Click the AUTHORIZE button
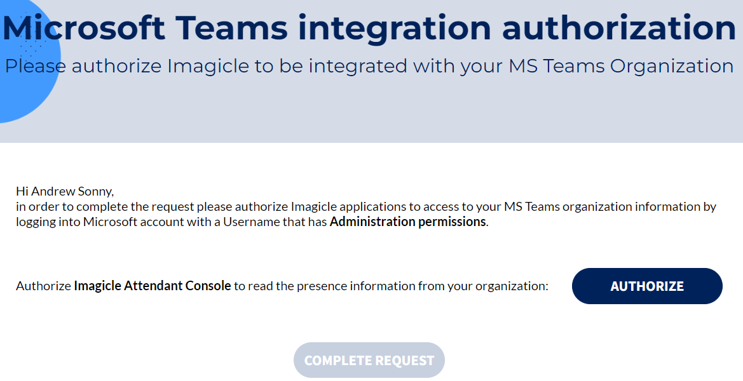The height and width of the screenshot is (381, 743). [x=647, y=286]
